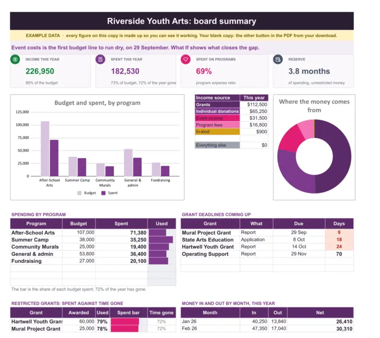380x338 pixels.
Task: Select the Jan 26 month row
Action: pos(267,322)
